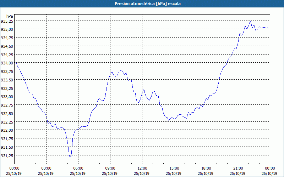Select the 934,50 y-axis label

point(7,46)
